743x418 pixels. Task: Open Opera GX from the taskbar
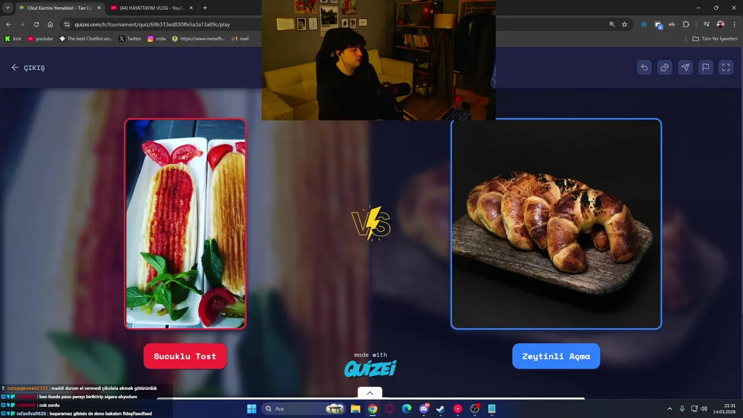tap(389, 409)
